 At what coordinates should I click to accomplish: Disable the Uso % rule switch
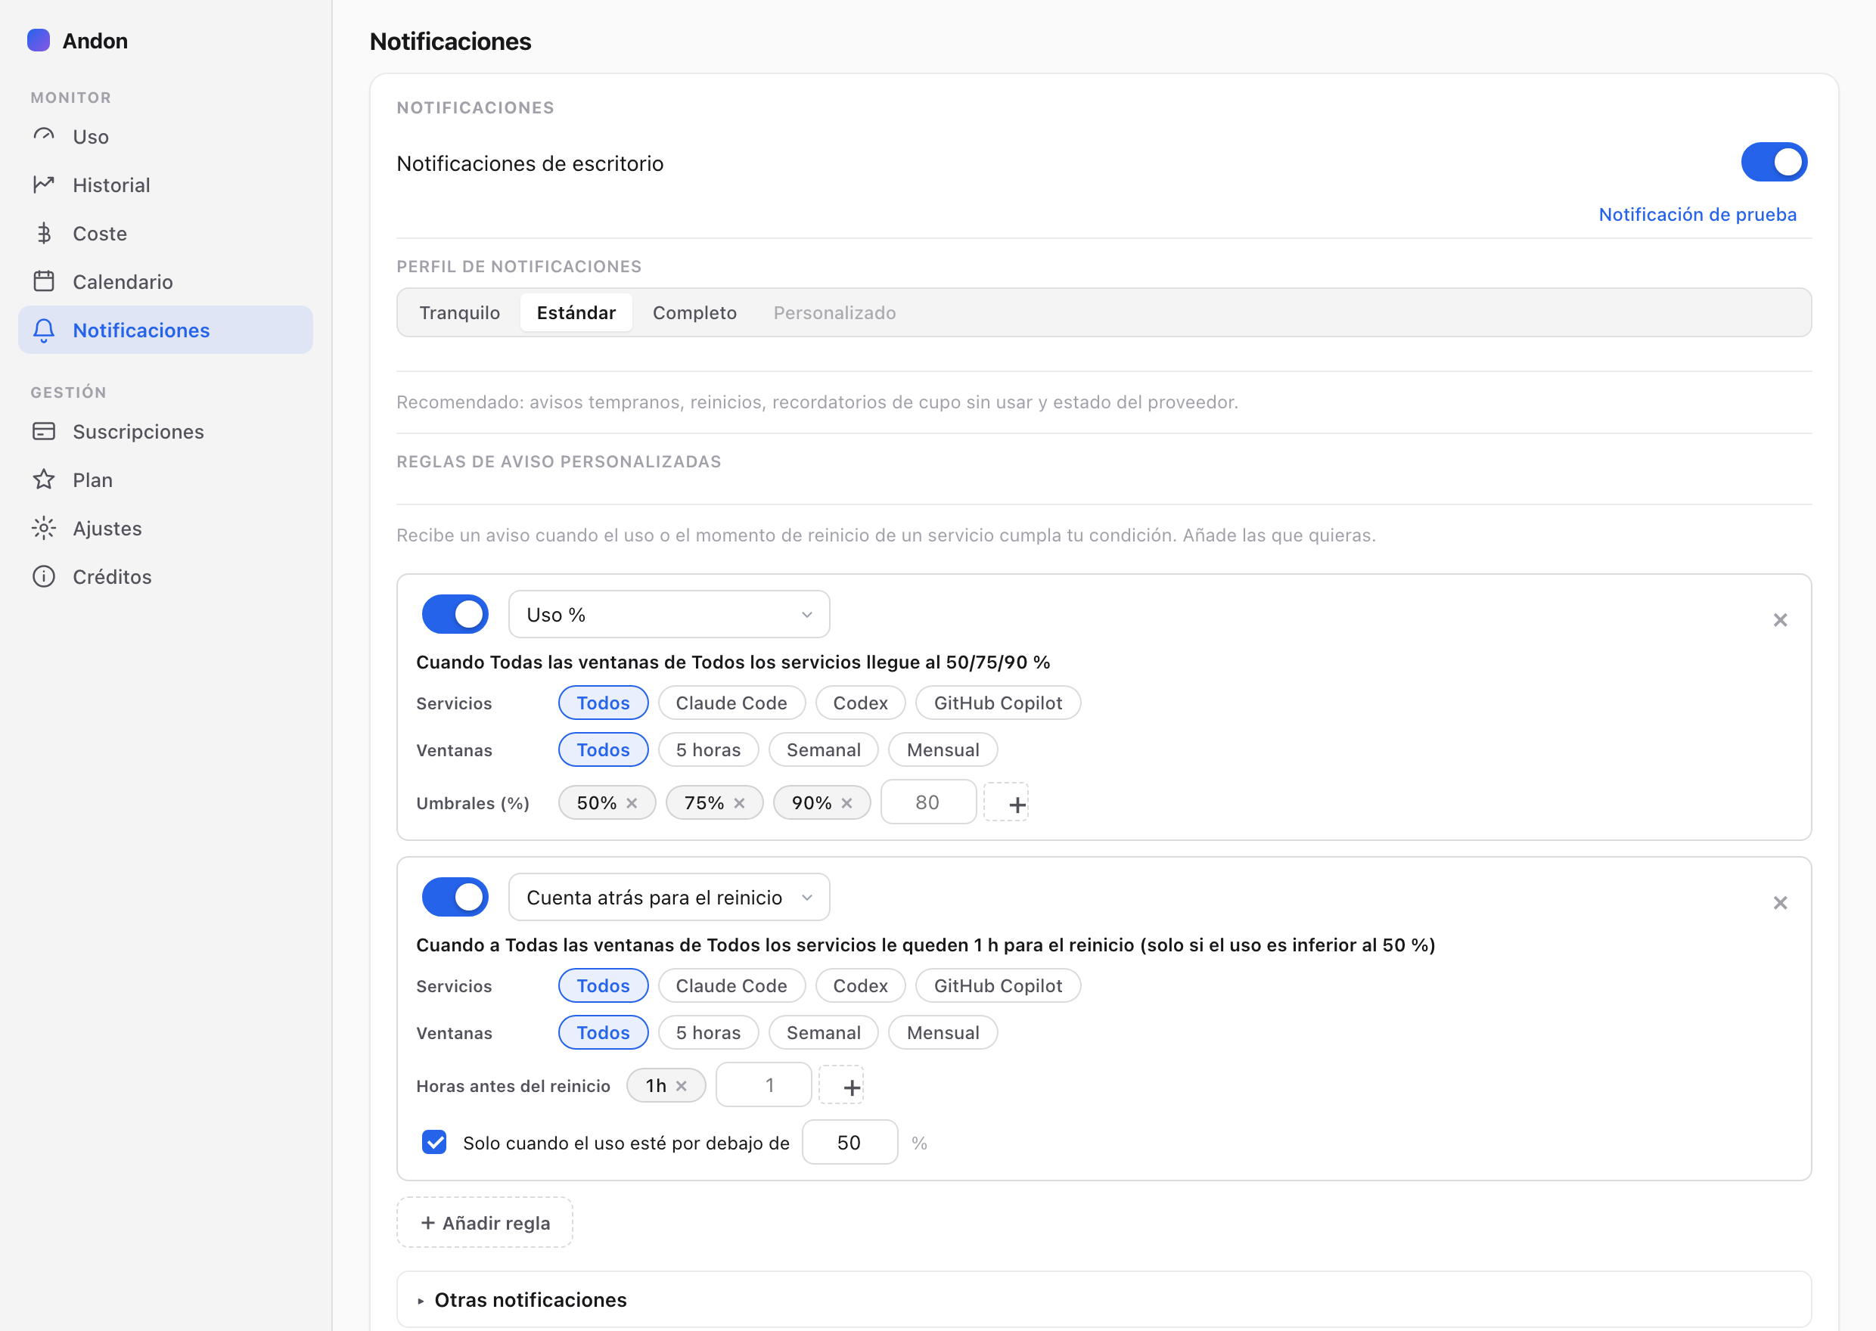pos(455,614)
